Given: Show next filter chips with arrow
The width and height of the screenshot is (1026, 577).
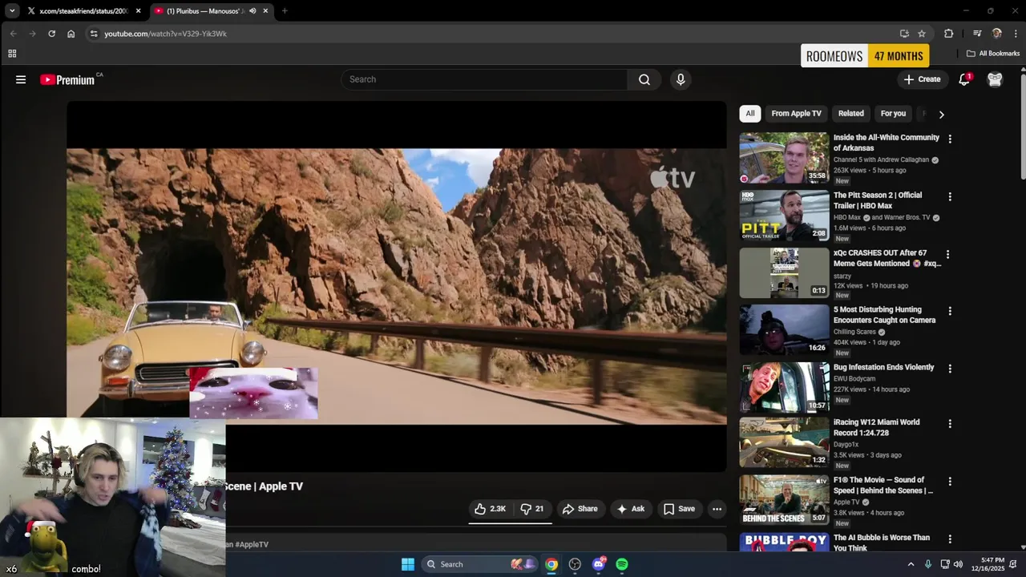Looking at the screenshot, I should click(x=941, y=114).
